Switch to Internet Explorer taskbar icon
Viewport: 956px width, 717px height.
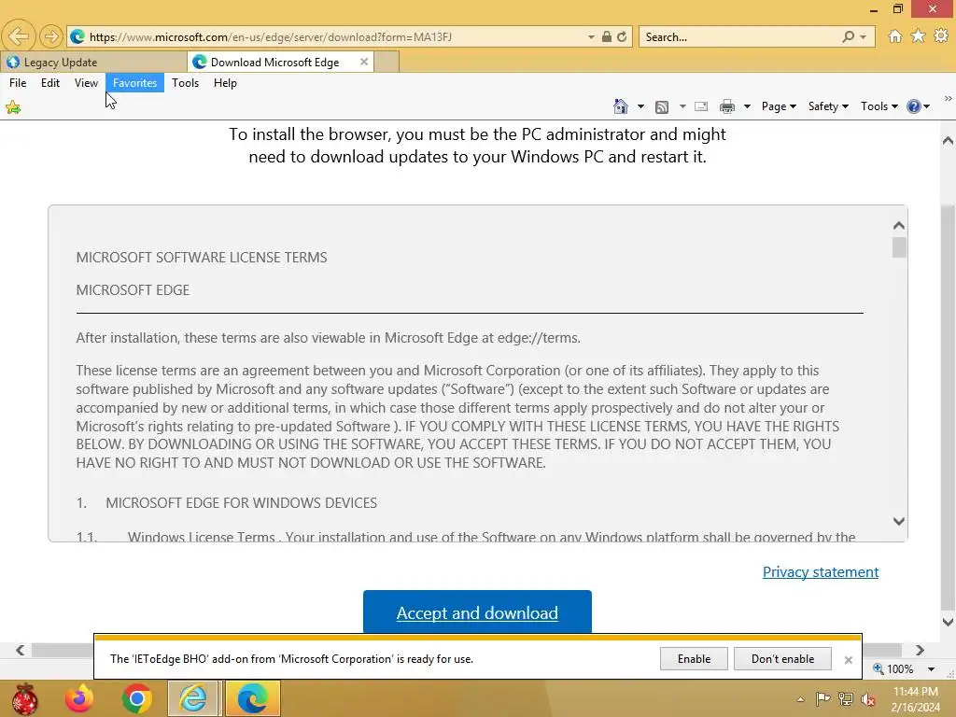[193, 698]
